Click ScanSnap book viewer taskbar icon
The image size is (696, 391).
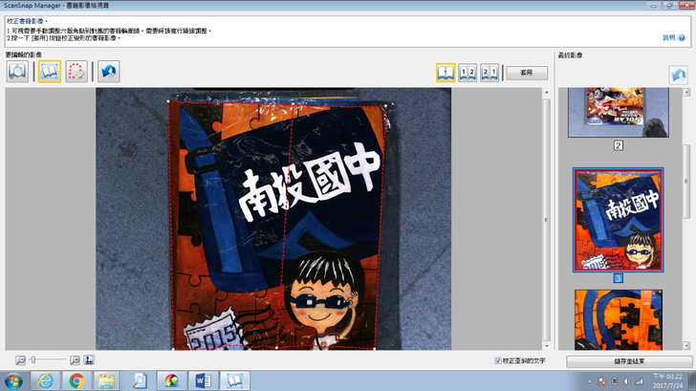[234, 380]
